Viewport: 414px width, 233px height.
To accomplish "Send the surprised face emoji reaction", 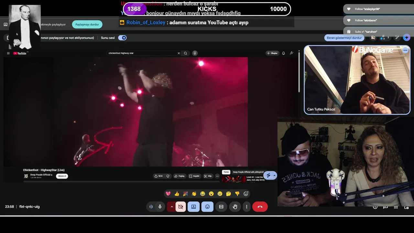I will tap(211, 194).
